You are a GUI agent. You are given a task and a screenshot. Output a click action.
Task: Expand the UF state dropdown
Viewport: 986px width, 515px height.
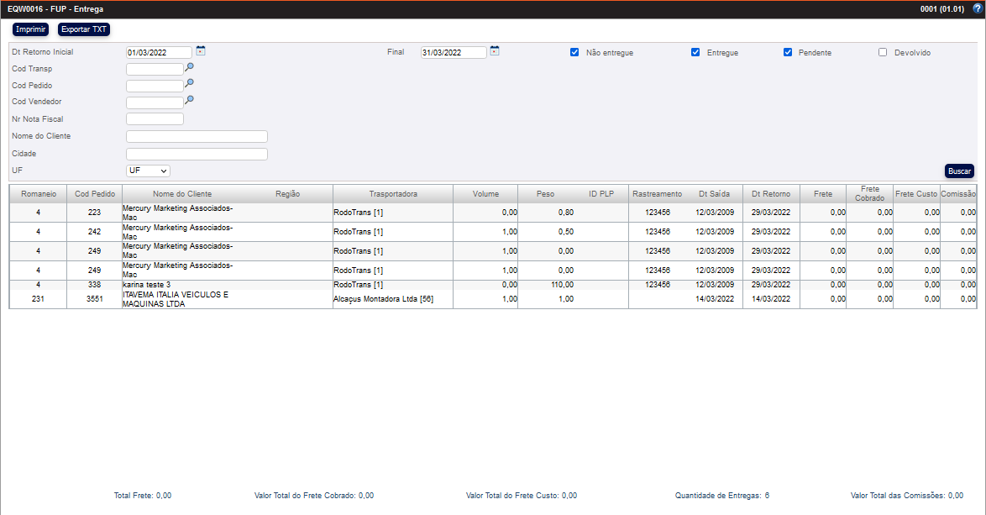click(148, 171)
